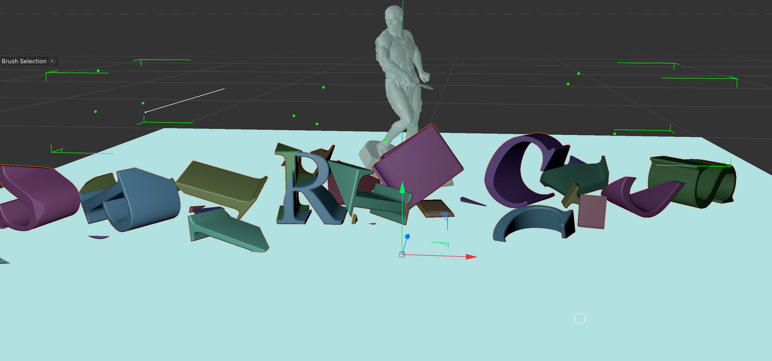The image size is (772, 361).
Task: Click the white circular brush cursor
Action: (580, 319)
